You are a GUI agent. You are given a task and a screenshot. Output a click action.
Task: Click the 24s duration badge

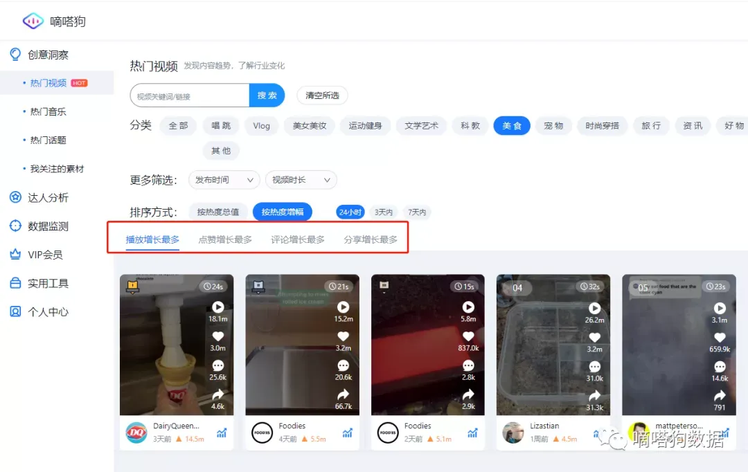click(x=213, y=287)
